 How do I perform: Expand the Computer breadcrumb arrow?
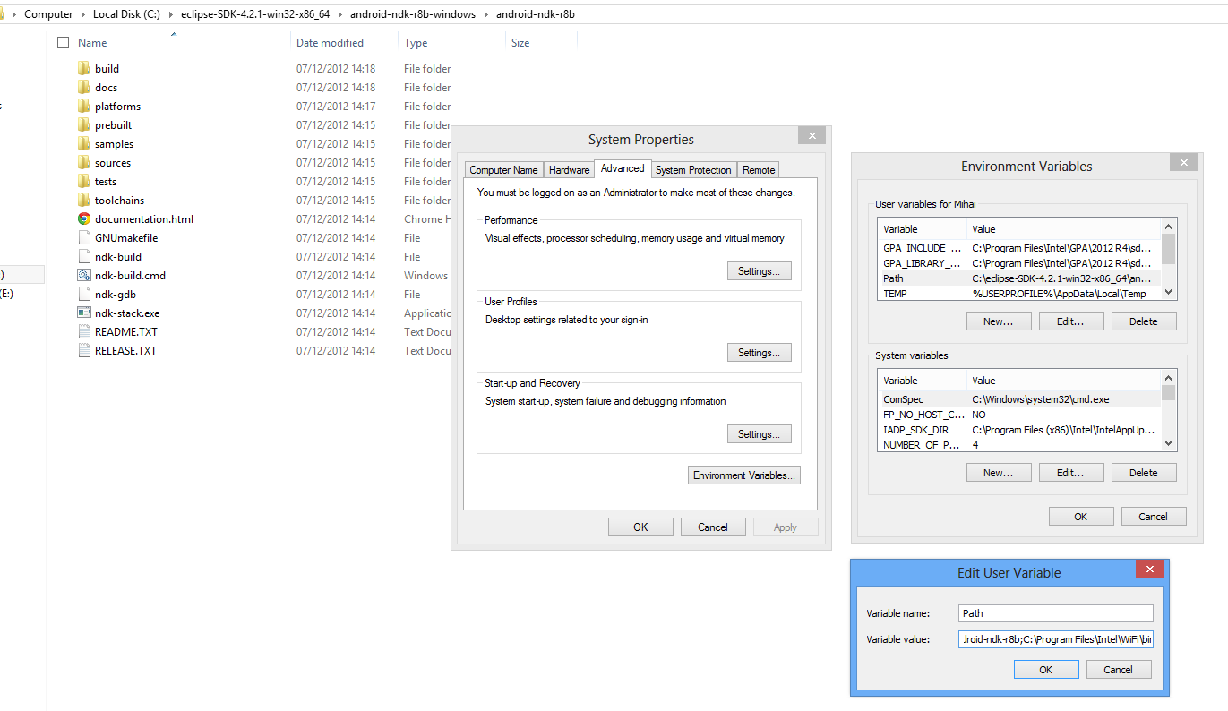point(83,14)
